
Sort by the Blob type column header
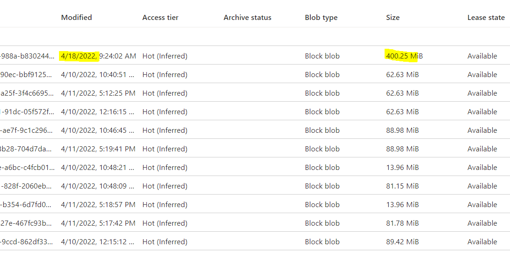pos(321,18)
